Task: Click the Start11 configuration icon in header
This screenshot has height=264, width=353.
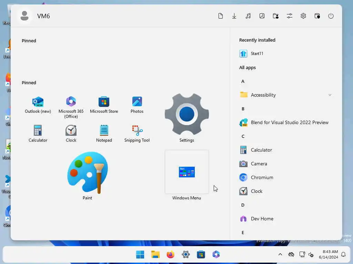Action: pos(317,16)
